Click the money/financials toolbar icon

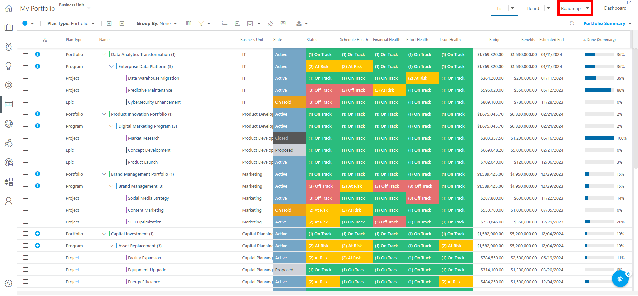(x=283, y=23)
